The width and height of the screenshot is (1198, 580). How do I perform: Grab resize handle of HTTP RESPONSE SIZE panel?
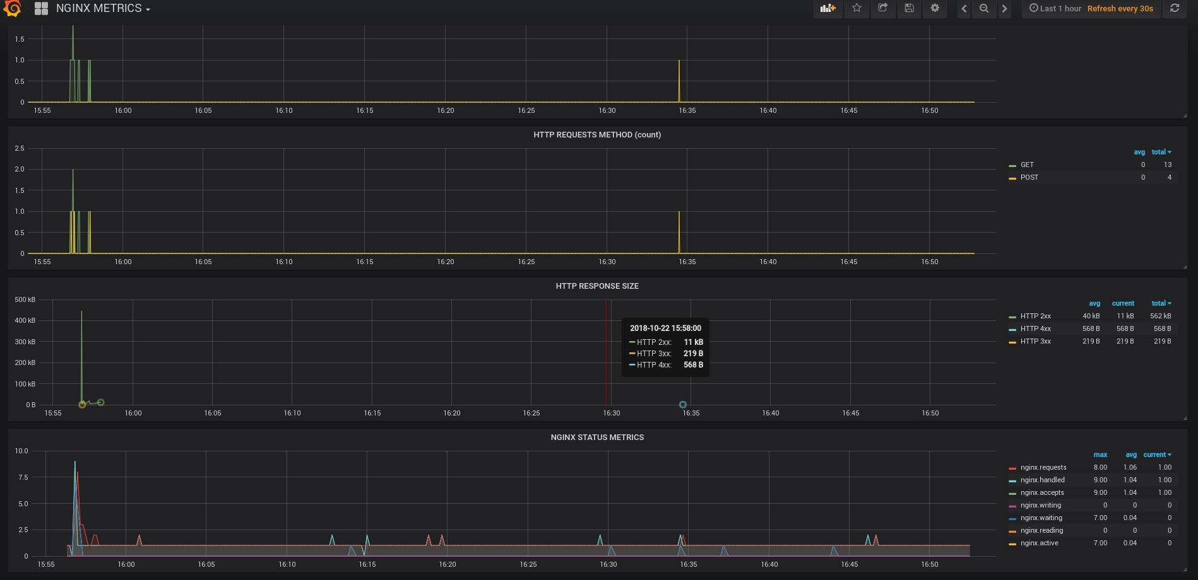click(1185, 418)
